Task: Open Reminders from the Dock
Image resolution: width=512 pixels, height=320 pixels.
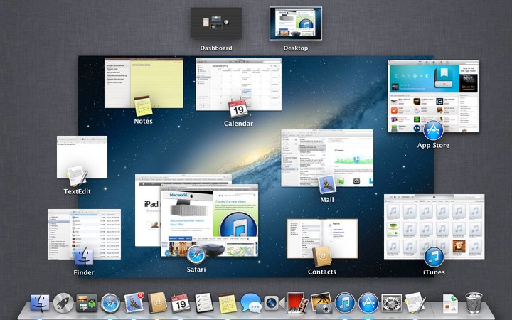Action: click(x=204, y=304)
